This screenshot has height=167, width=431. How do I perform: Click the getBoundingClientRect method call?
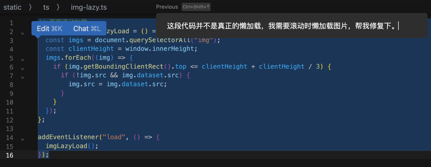pos(123,66)
